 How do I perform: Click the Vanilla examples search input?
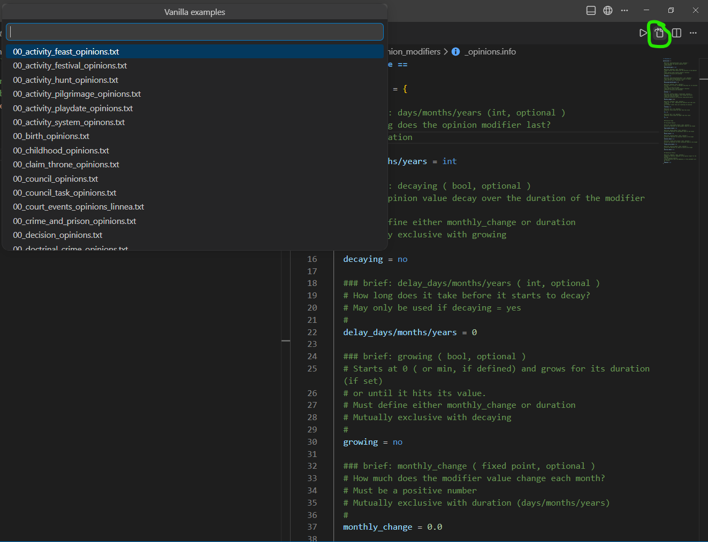[195, 32]
